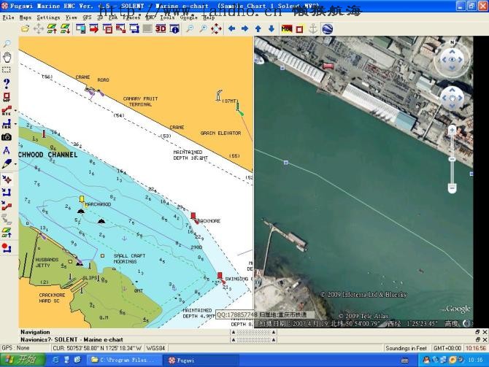
Task: Click the four-way move arrows toolbar icon
Action: coord(39,29)
